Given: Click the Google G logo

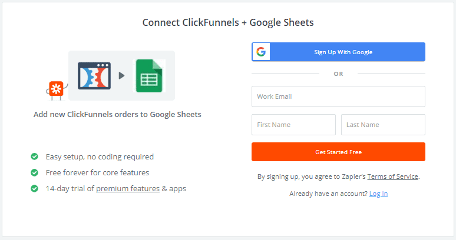Looking at the screenshot, I should point(261,52).
